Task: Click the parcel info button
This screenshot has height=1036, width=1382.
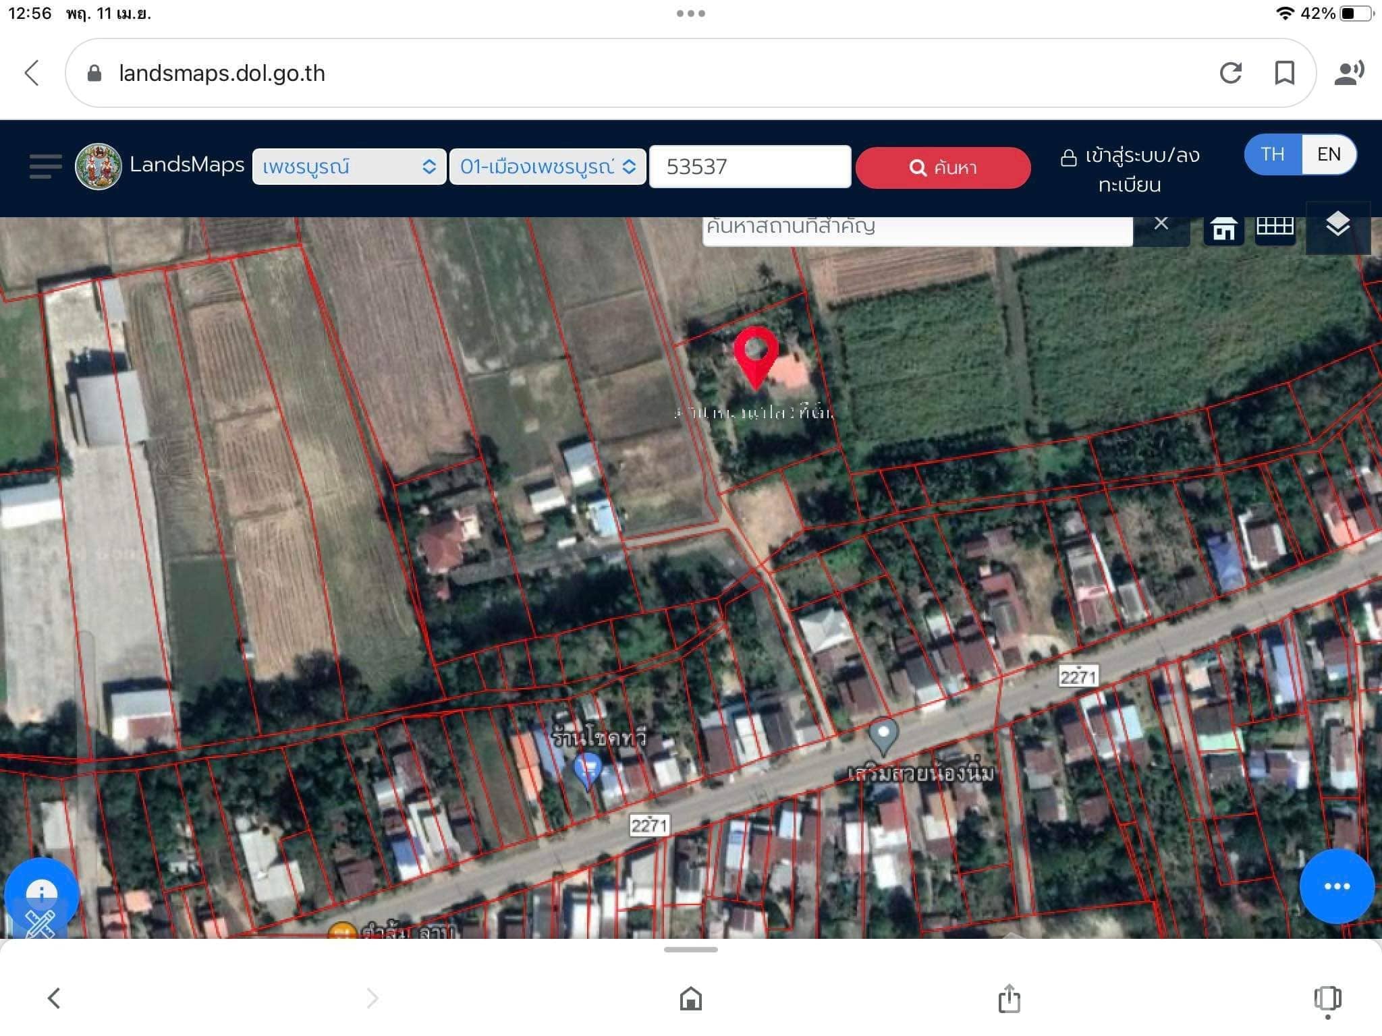Action: click(x=42, y=892)
